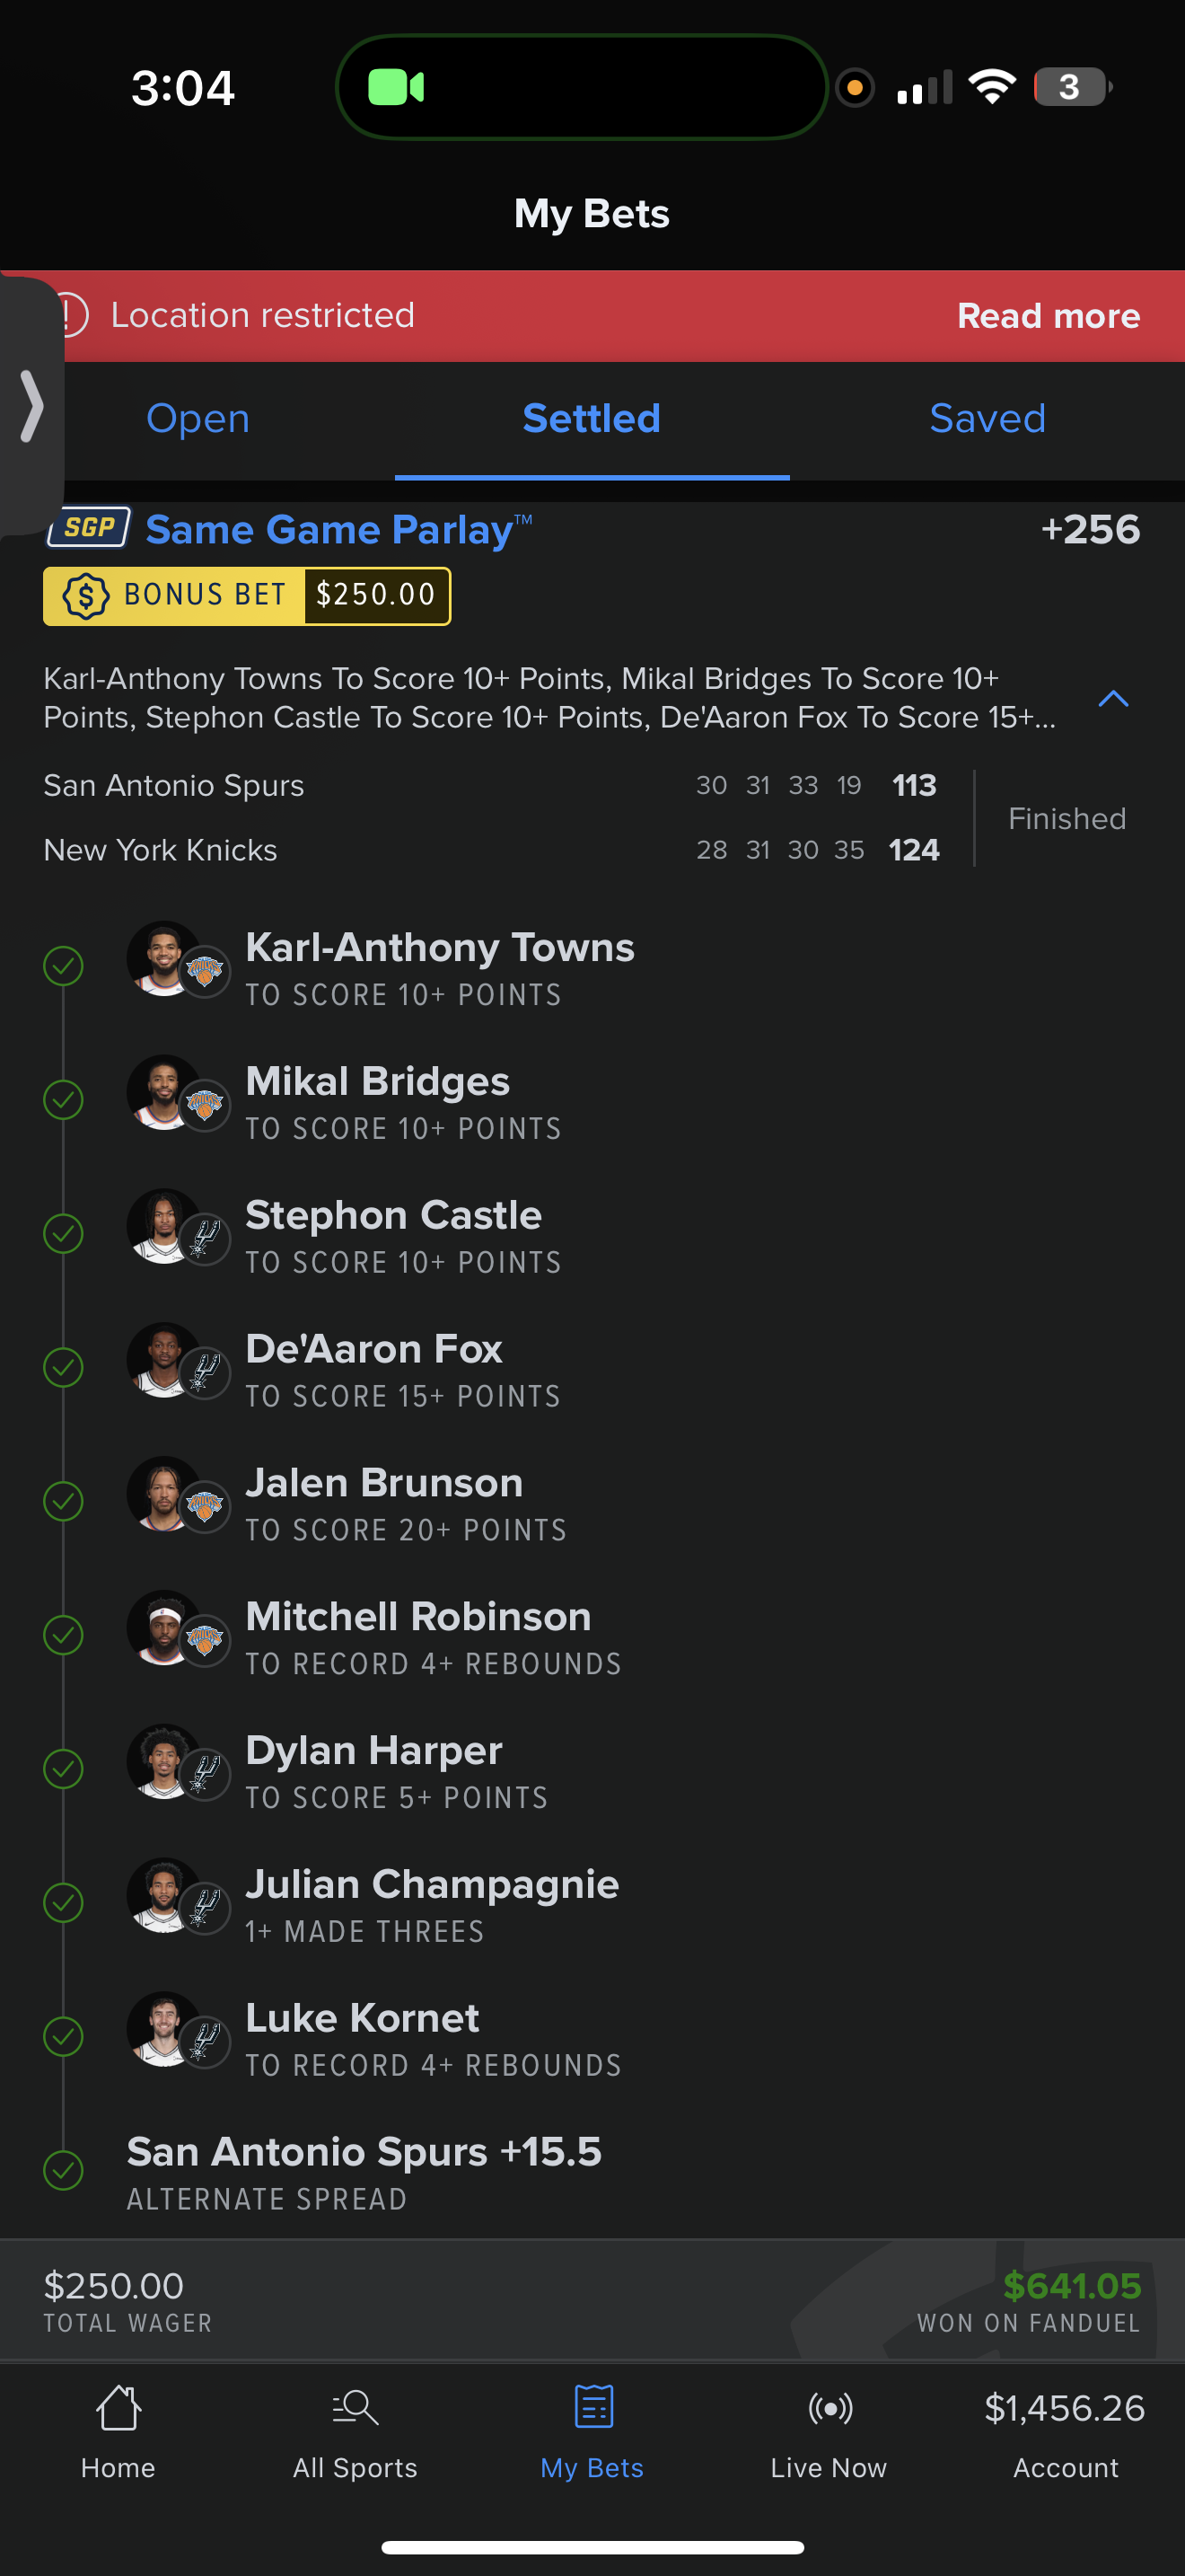
Task: Tap the checkmark beside Jalen Brunson leg
Action: (x=63, y=1501)
